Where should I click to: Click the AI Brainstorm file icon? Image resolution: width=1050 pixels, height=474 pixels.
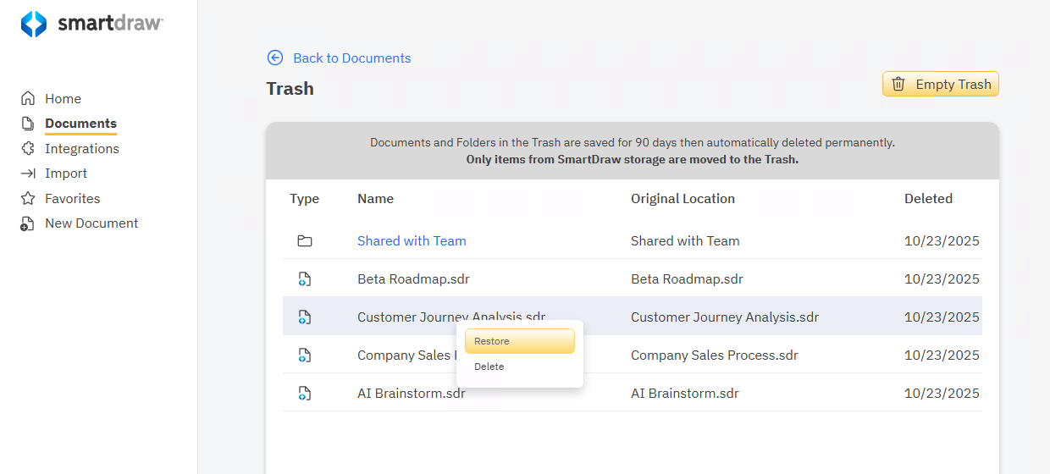(x=305, y=394)
